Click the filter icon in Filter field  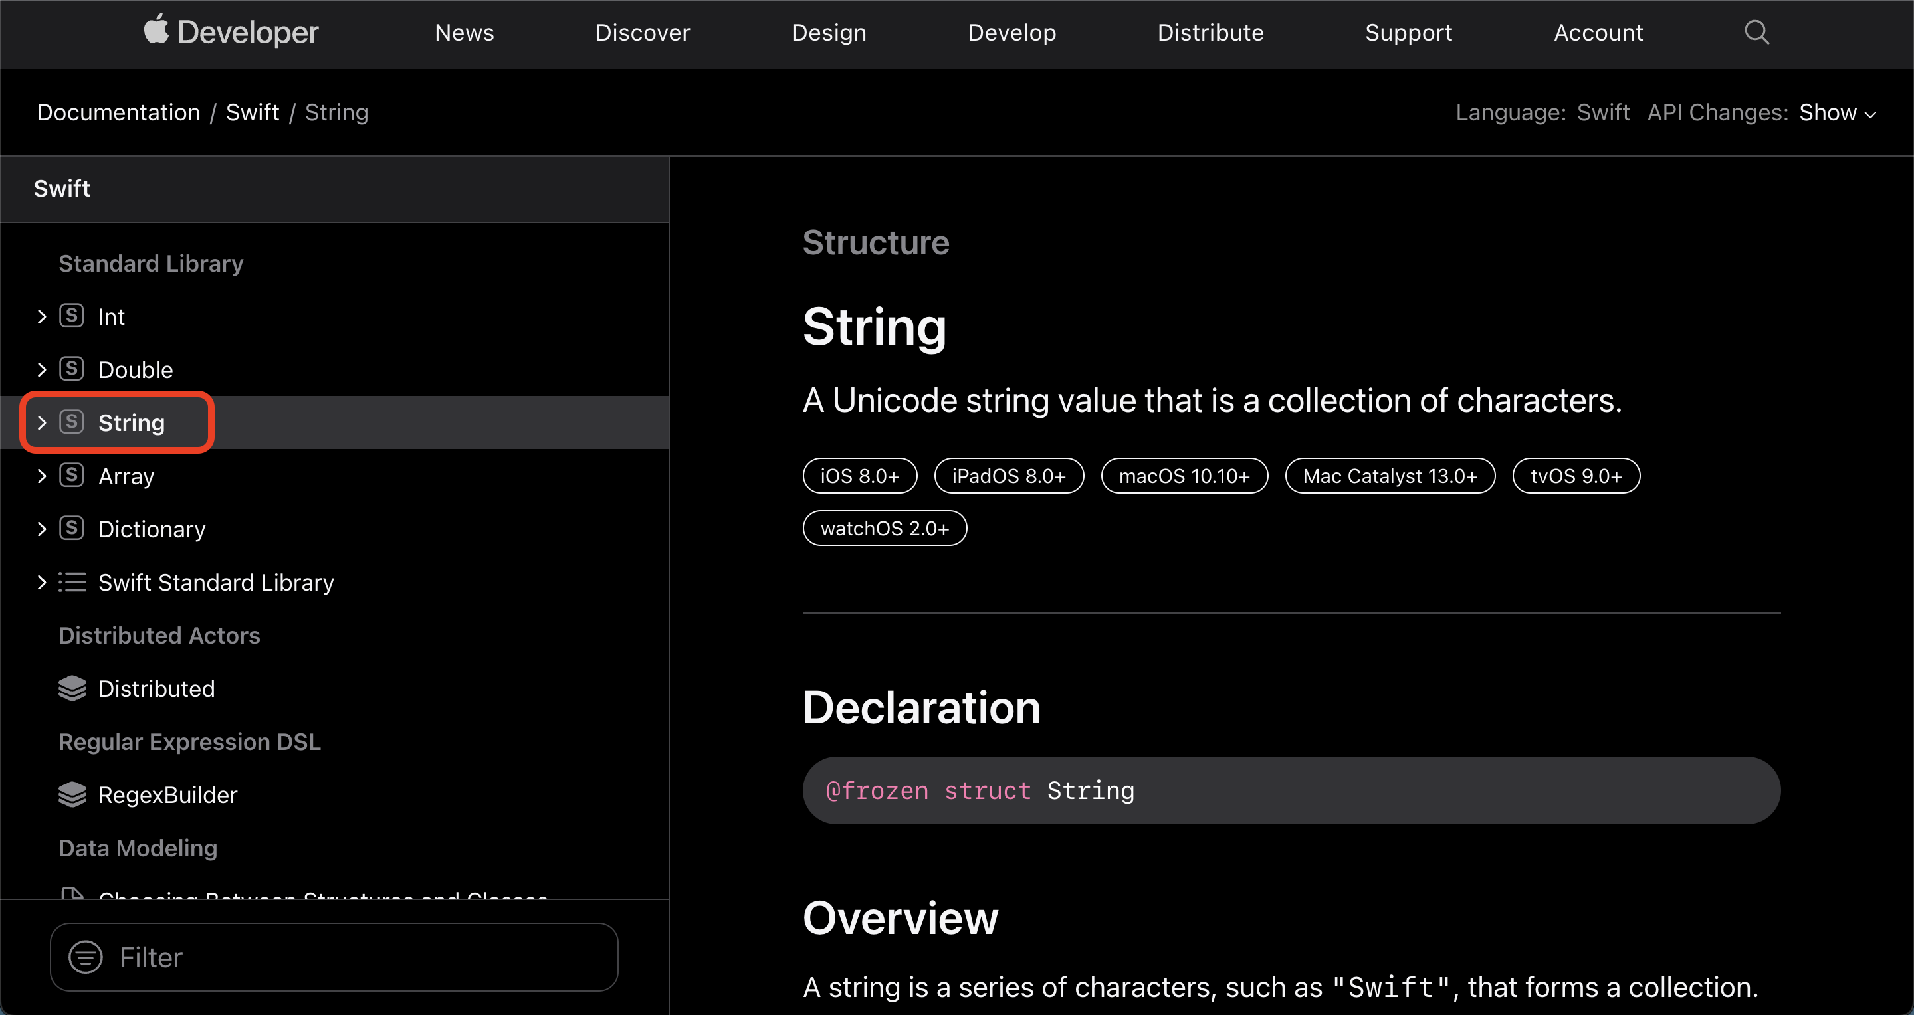[x=86, y=957]
